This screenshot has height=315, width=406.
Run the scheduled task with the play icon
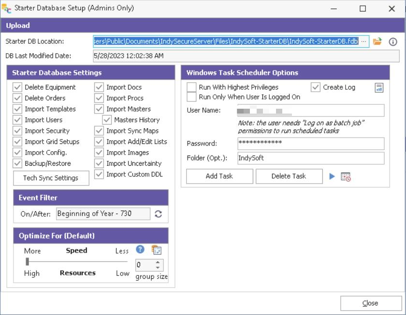coord(332,176)
